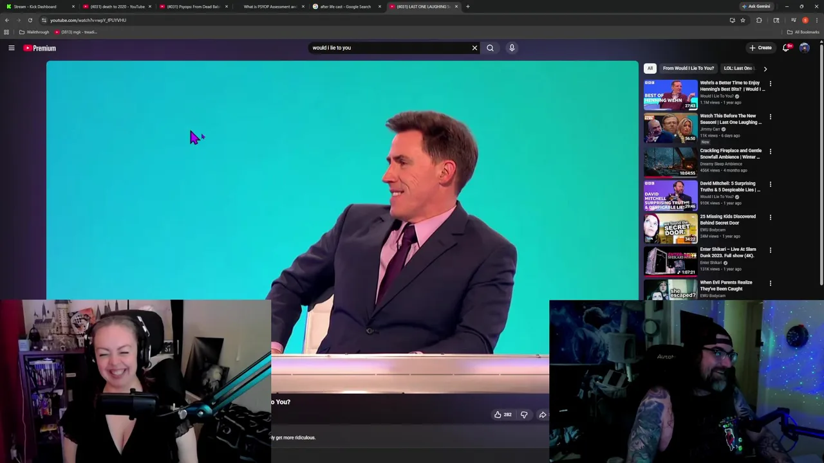
Task: Click the Ask Gemini button
Action: (x=756, y=6)
